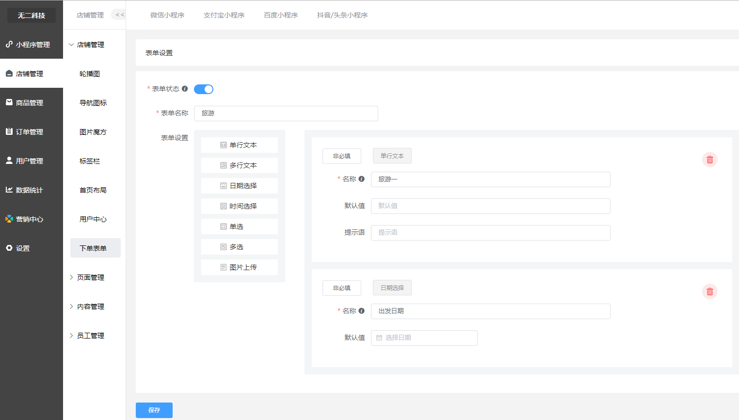
Task: Click the 用户管理 person icon
Action: pos(9,161)
